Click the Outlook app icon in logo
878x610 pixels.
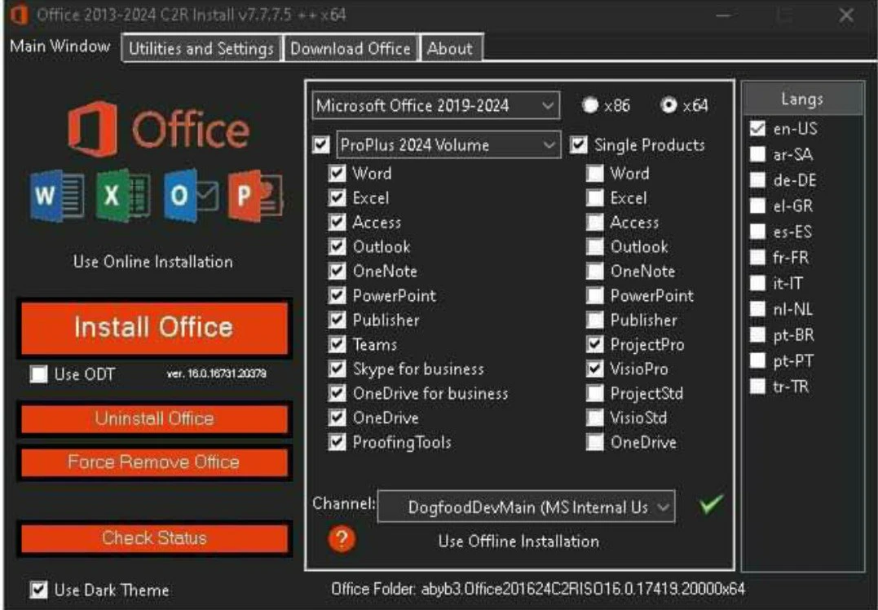(189, 197)
